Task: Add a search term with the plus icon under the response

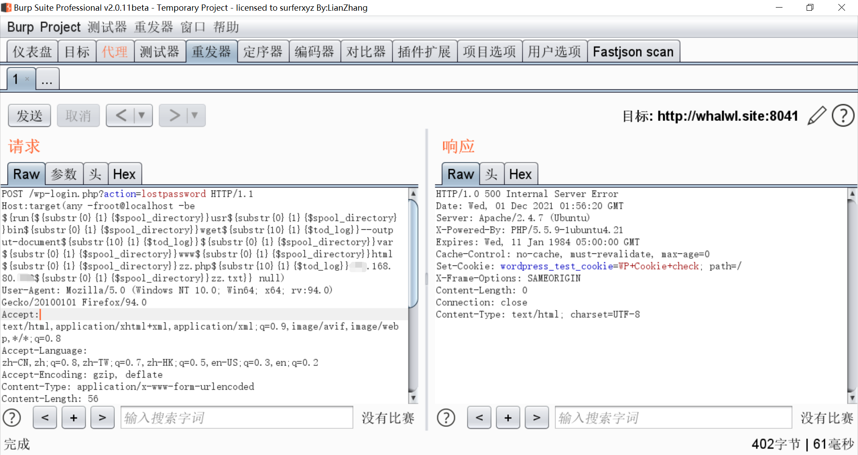Action: point(508,418)
